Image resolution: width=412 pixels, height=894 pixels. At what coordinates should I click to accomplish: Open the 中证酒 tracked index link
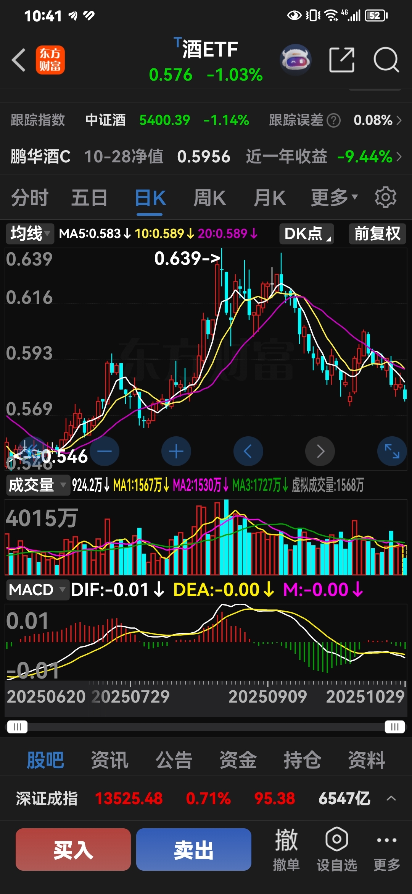105,120
